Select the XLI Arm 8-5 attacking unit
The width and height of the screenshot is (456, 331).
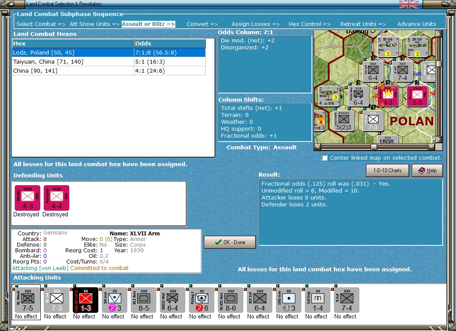coord(144,300)
